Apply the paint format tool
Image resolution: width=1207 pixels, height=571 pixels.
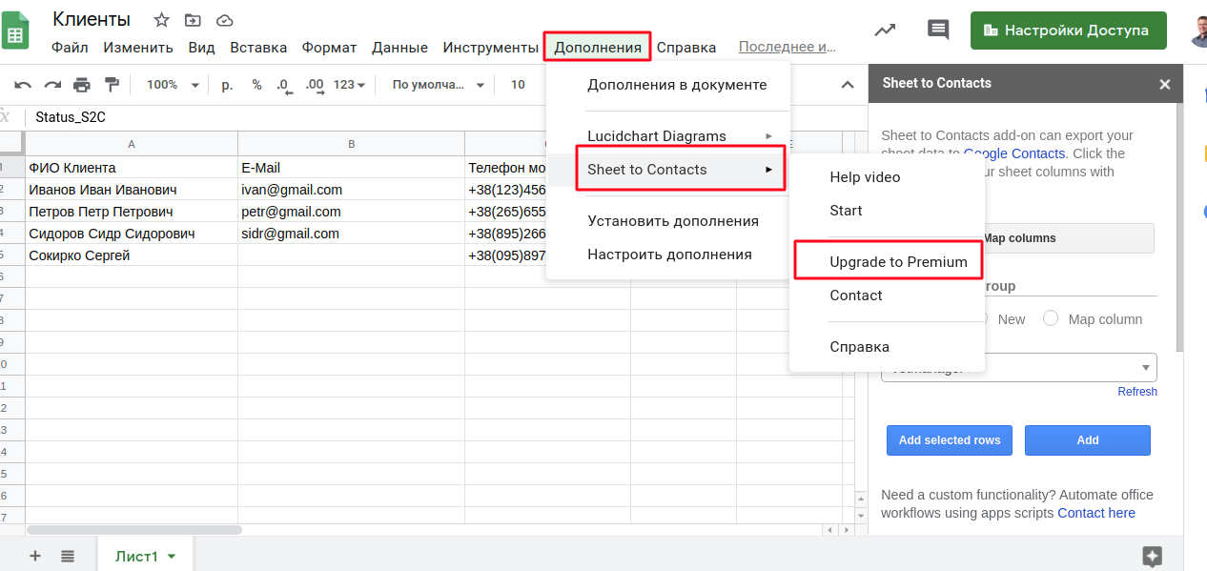pos(112,85)
